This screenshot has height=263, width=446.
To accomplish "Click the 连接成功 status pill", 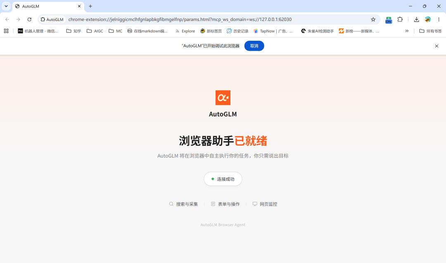I will coord(223,179).
